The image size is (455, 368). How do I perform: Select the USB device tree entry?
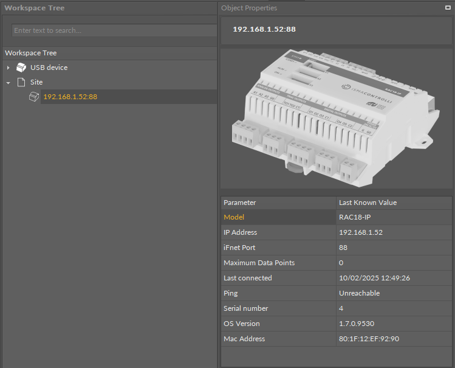pos(49,68)
